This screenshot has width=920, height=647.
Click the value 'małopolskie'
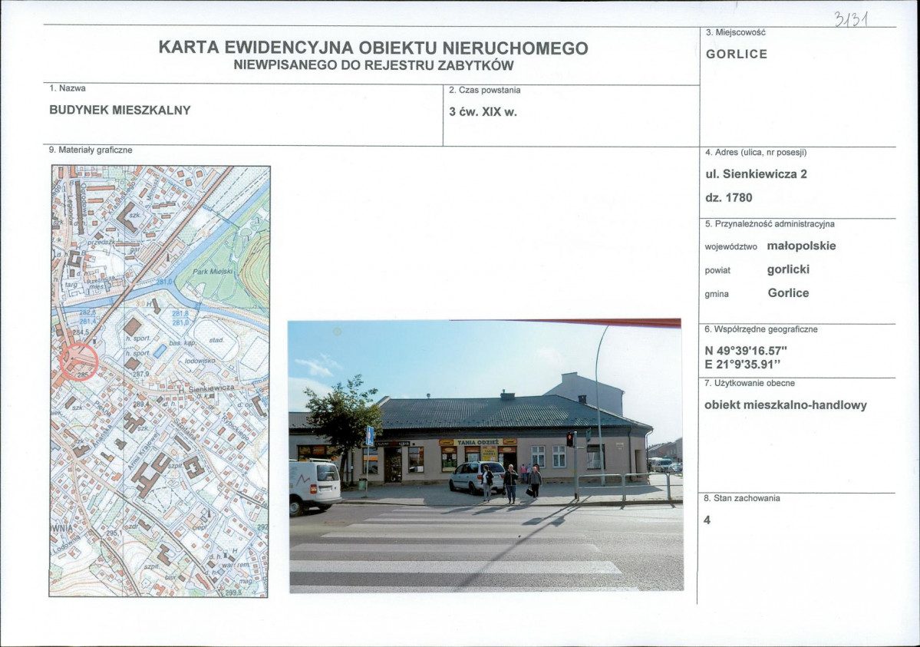[802, 246]
